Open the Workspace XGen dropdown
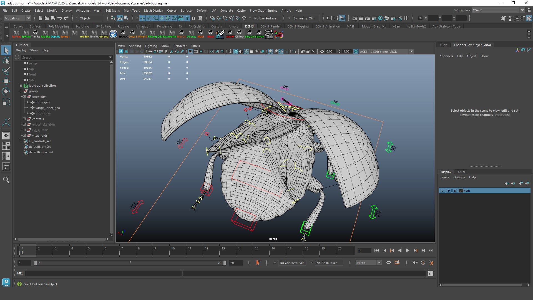 pyautogui.click(x=499, y=10)
